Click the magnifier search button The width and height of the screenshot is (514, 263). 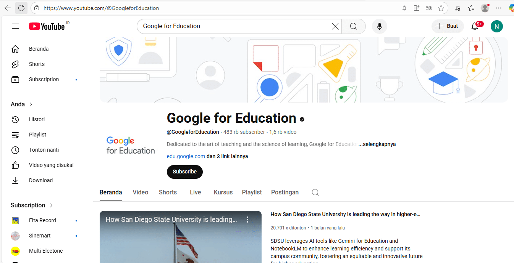click(354, 26)
